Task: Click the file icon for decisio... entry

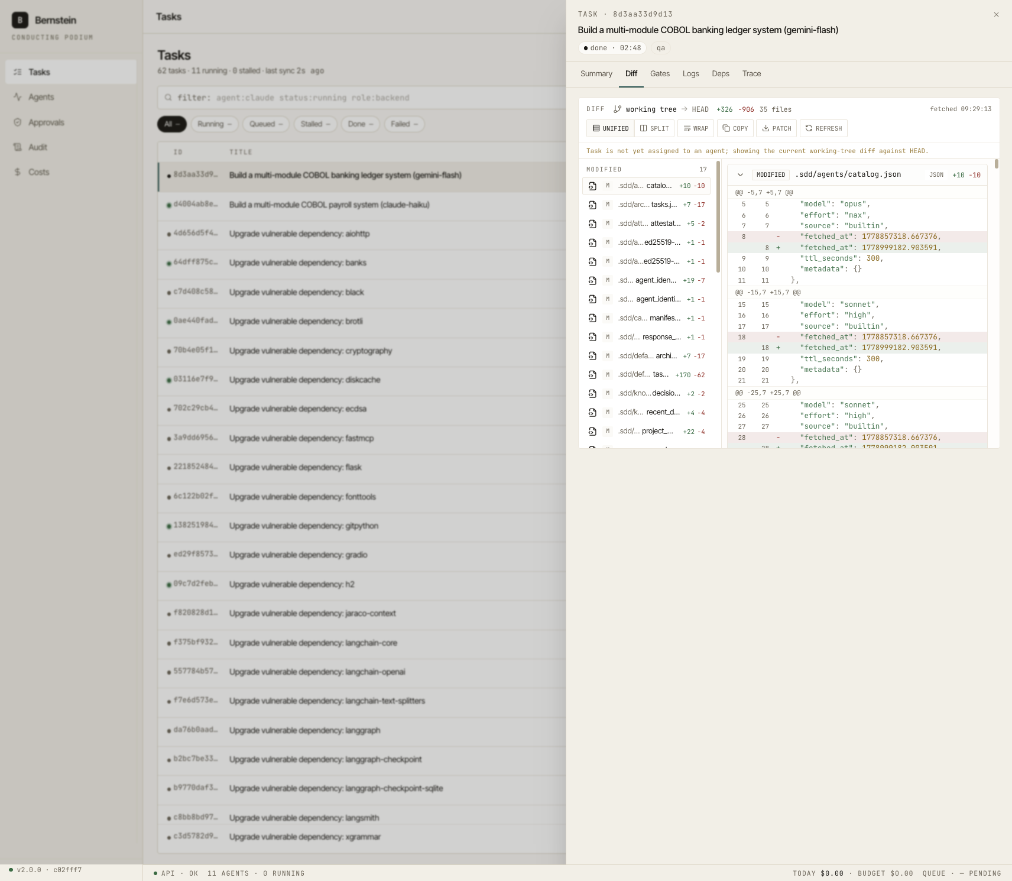Action: pyautogui.click(x=592, y=394)
